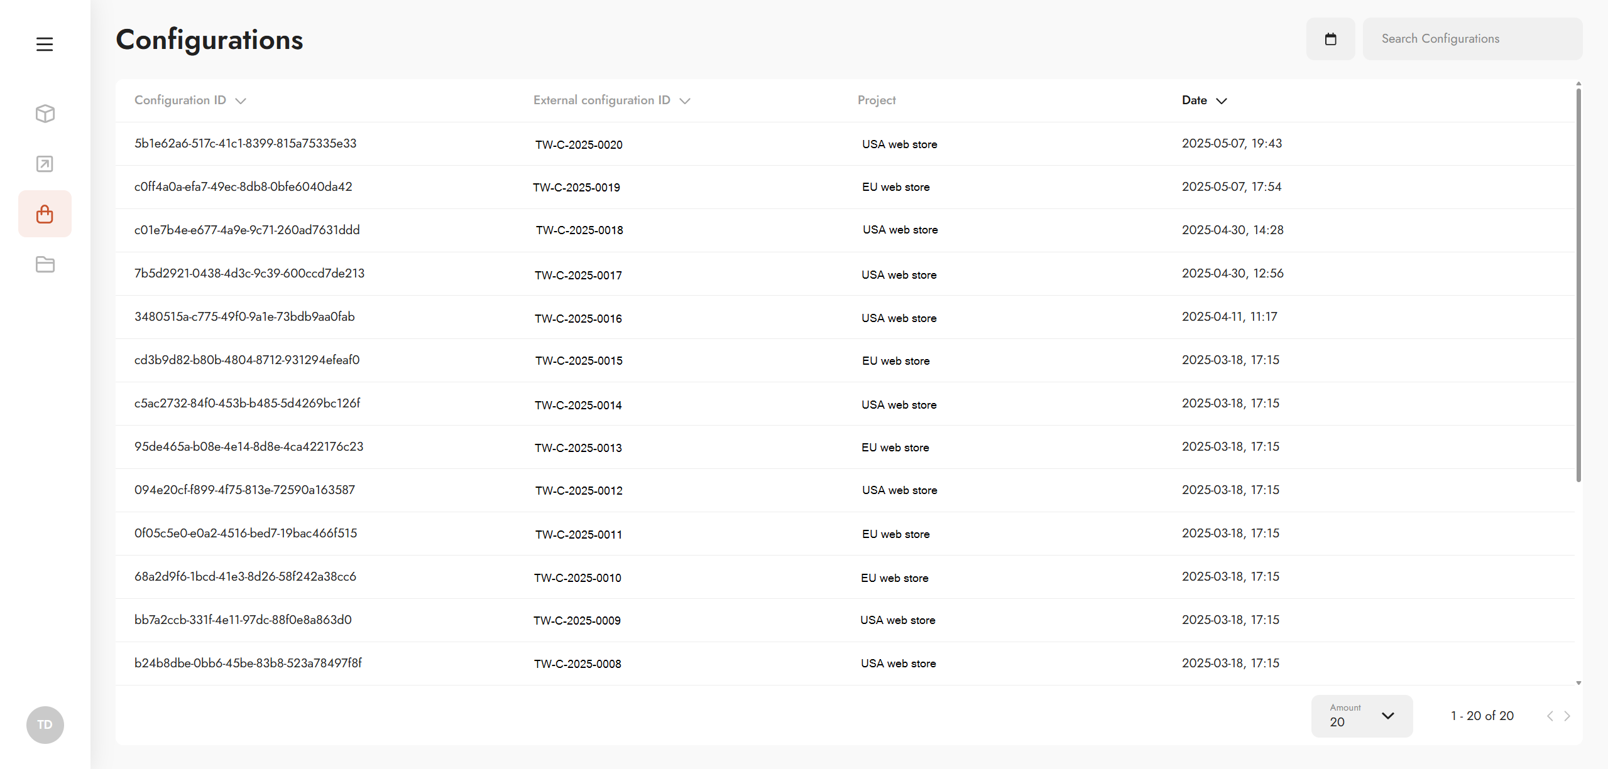Open the export arrow sidebar icon
Screen dimensions: 1608x769
tap(45, 164)
